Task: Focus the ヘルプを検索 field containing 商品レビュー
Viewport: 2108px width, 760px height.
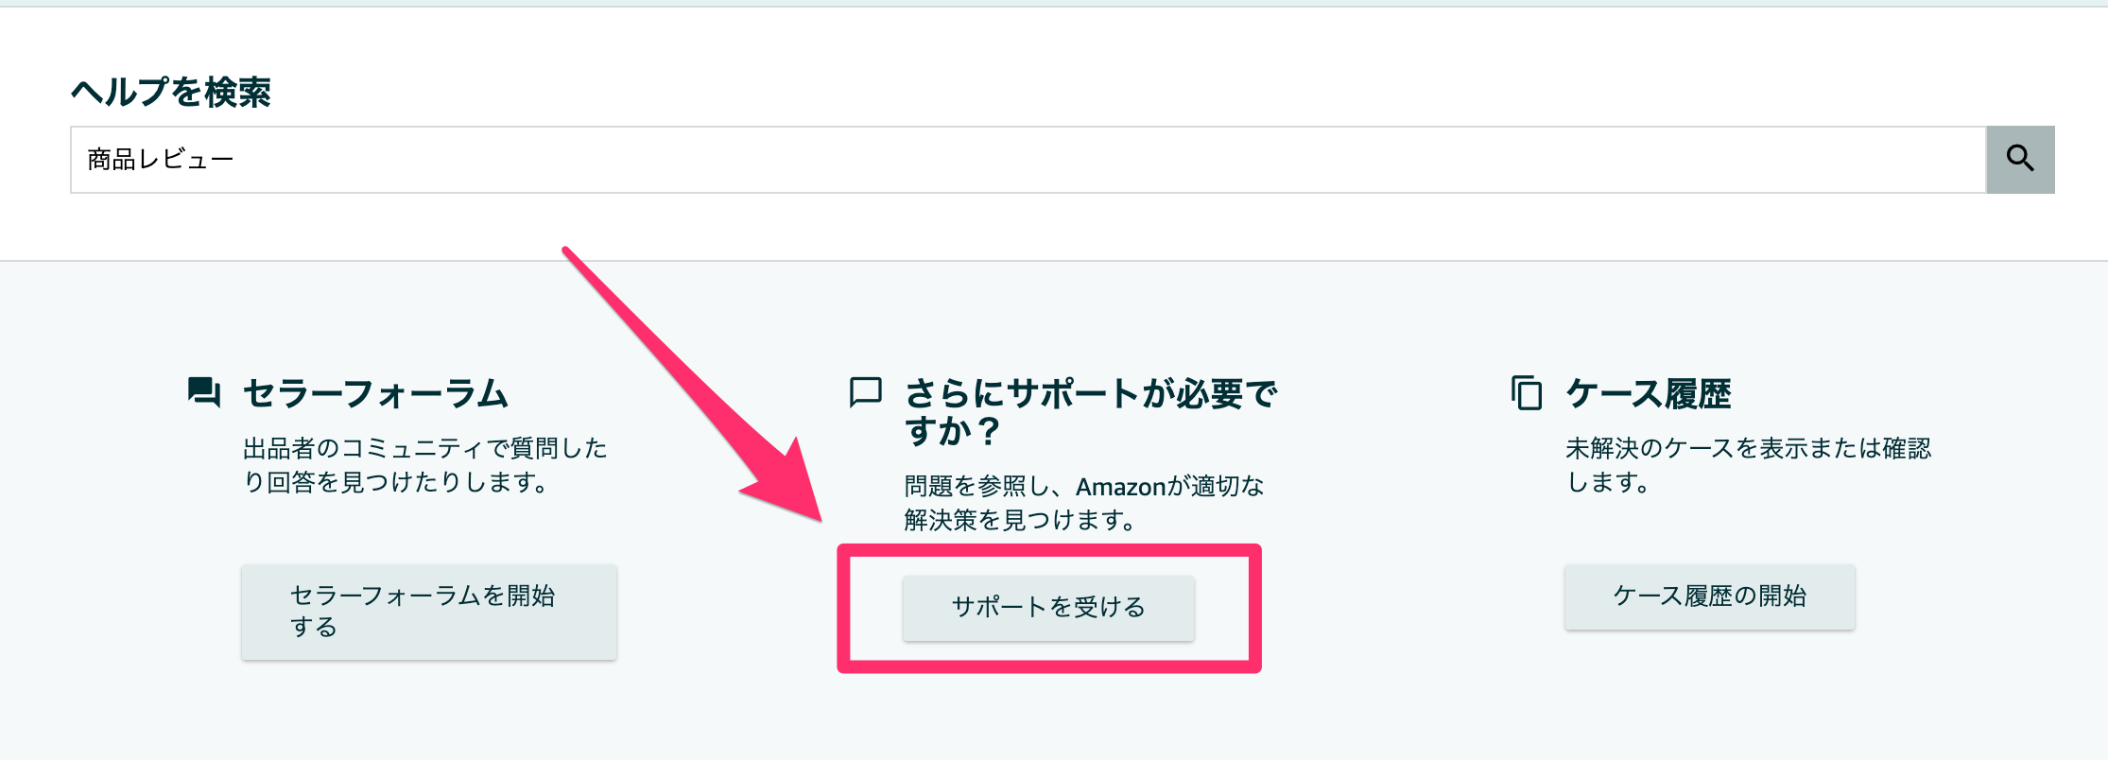Action: [x=1028, y=160]
